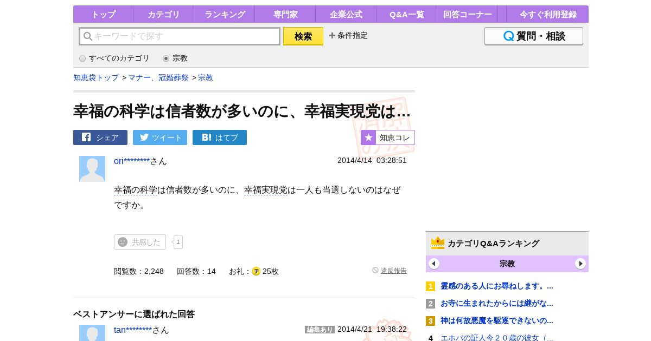Click the crown icon in ranking header
This screenshot has width=651, height=341.
pyautogui.click(x=438, y=243)
